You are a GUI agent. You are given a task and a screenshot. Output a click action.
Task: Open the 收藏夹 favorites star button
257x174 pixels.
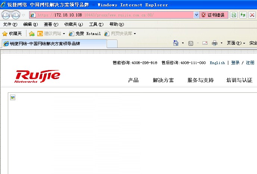click(12, 34)
